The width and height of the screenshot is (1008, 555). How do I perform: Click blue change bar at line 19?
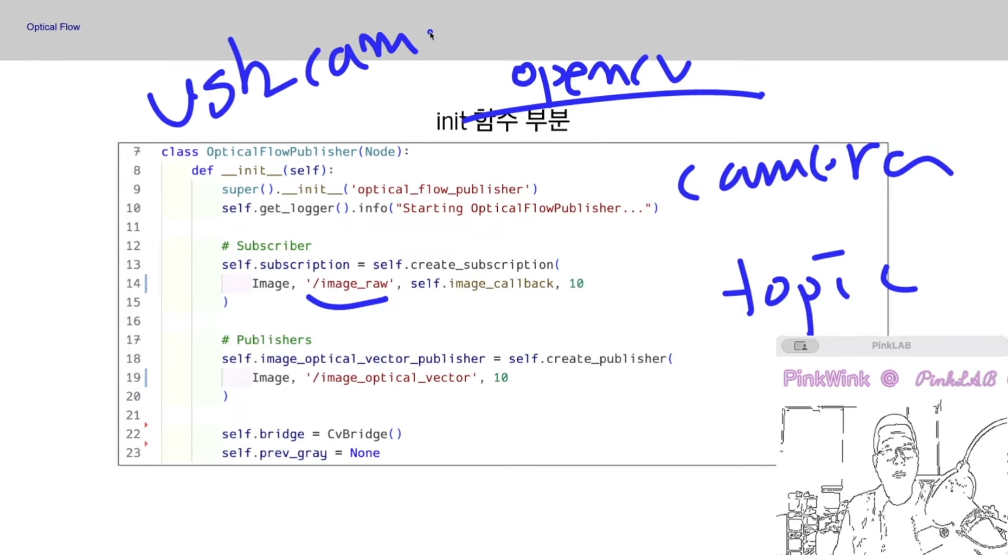[146, 378]
